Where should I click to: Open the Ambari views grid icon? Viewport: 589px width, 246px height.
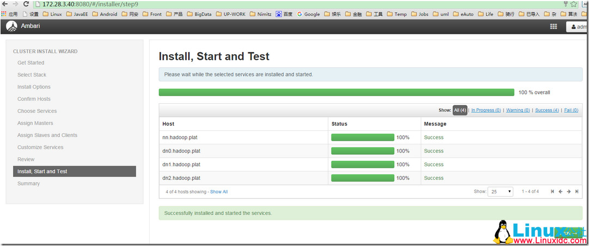pos(553,27)
